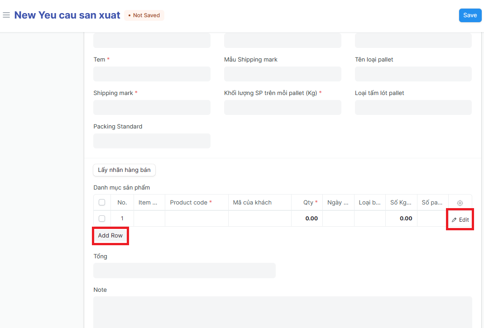Click the Mã của khách cell in row 1
Image resolution: width=484 pixels, height=328 pixels.
(259, 219)
